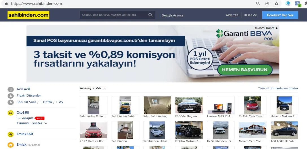The image size is (307, 149).
Task: Open the Emlak360 section
Action: (25, 134)
